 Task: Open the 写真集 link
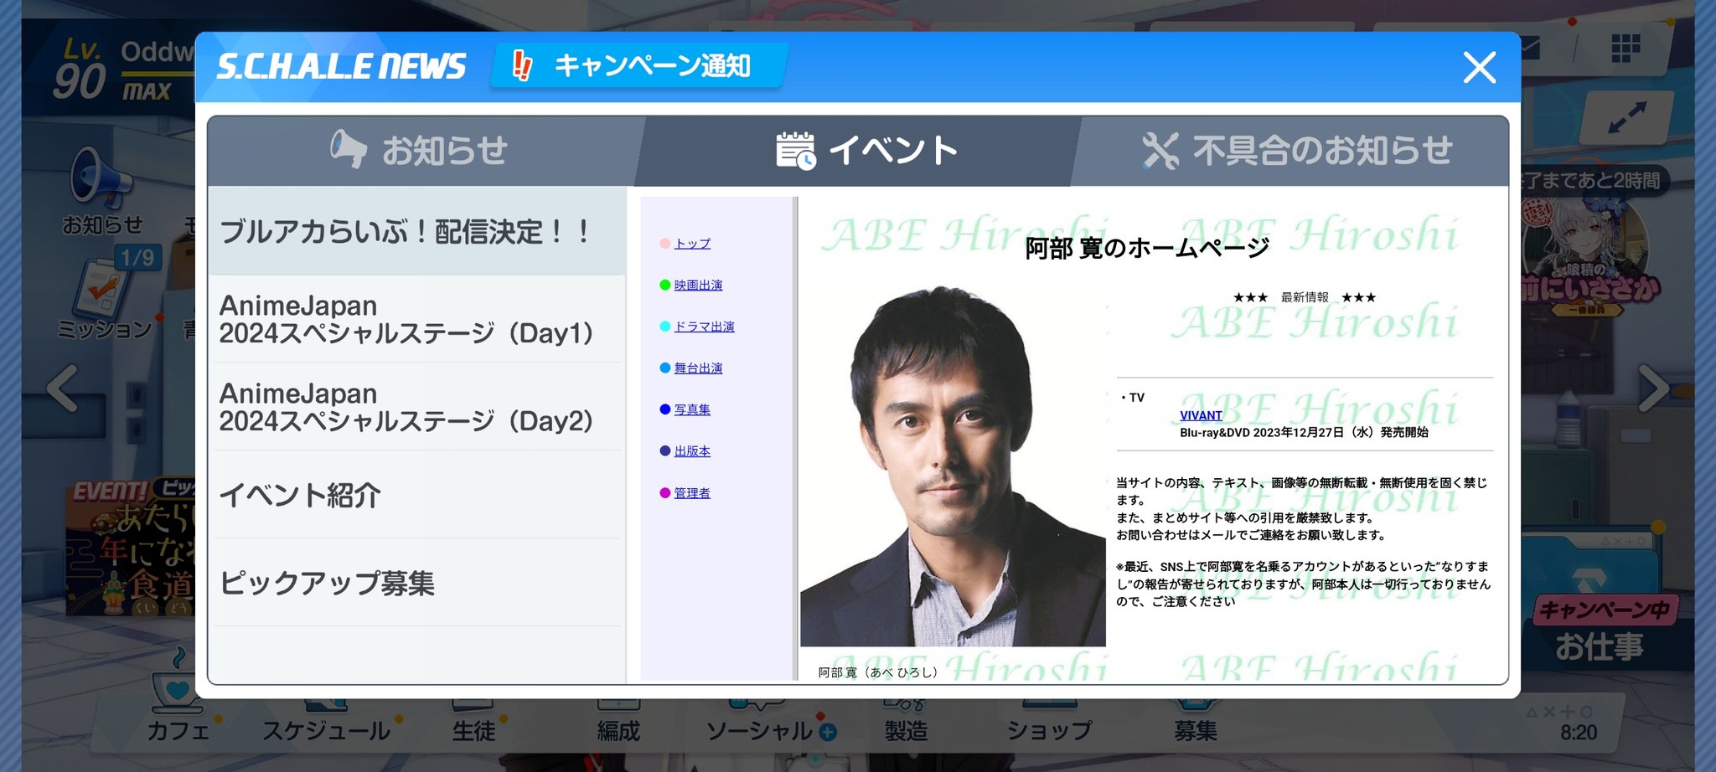click(692, 409)
